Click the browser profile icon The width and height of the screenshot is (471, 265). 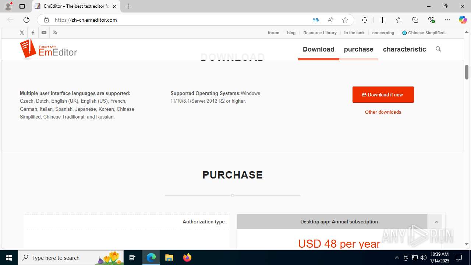pyautogui.click(x=8, y=6)
